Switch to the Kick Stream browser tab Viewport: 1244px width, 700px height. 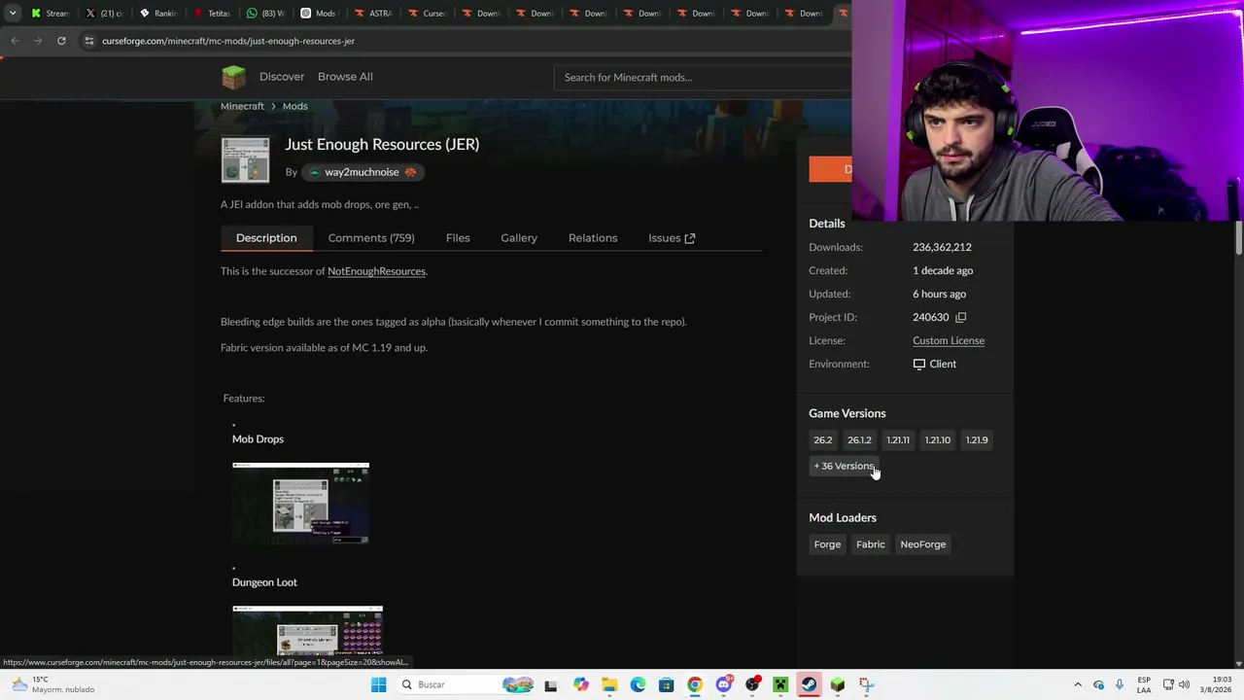[51, 13]
